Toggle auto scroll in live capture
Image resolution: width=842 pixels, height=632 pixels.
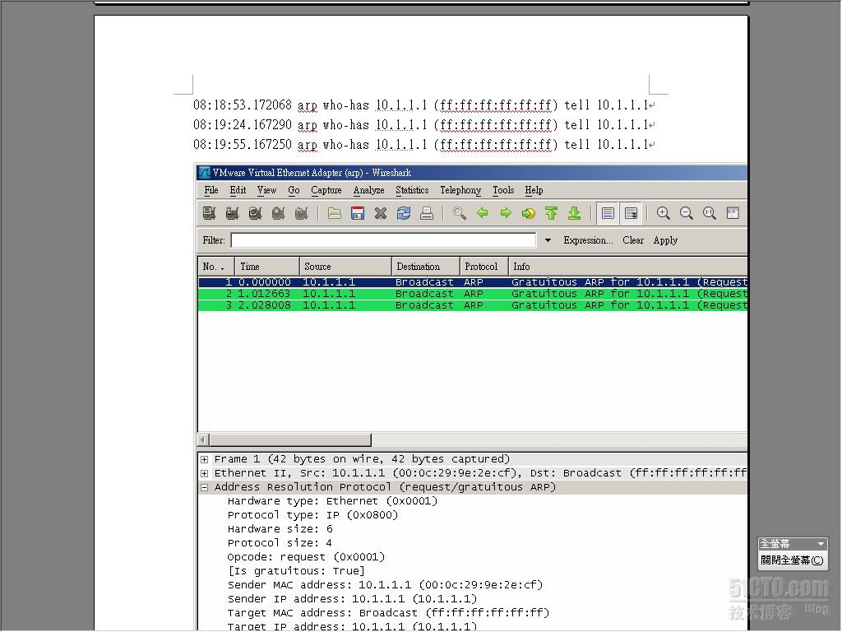tap(631, 213)
